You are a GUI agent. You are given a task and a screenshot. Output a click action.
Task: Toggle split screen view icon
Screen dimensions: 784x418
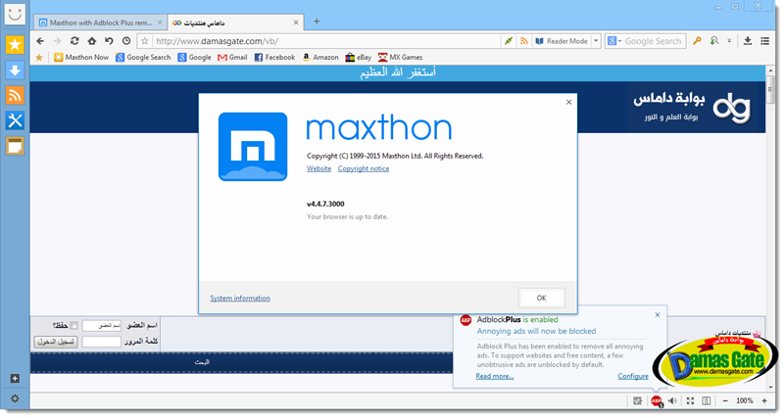pos(706,400)
